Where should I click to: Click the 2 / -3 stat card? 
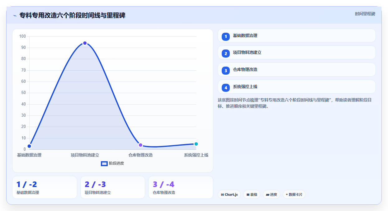pyautogui.click(x=113, y=187)
